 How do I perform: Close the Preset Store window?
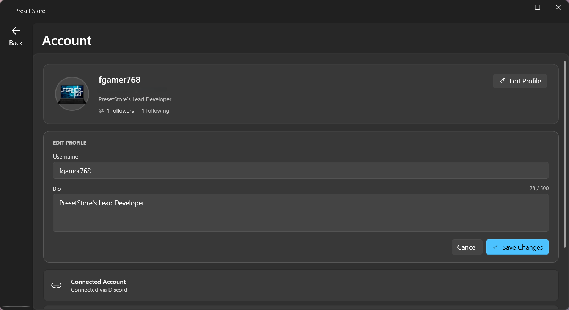pyautogui.click(x=558, y=7)
